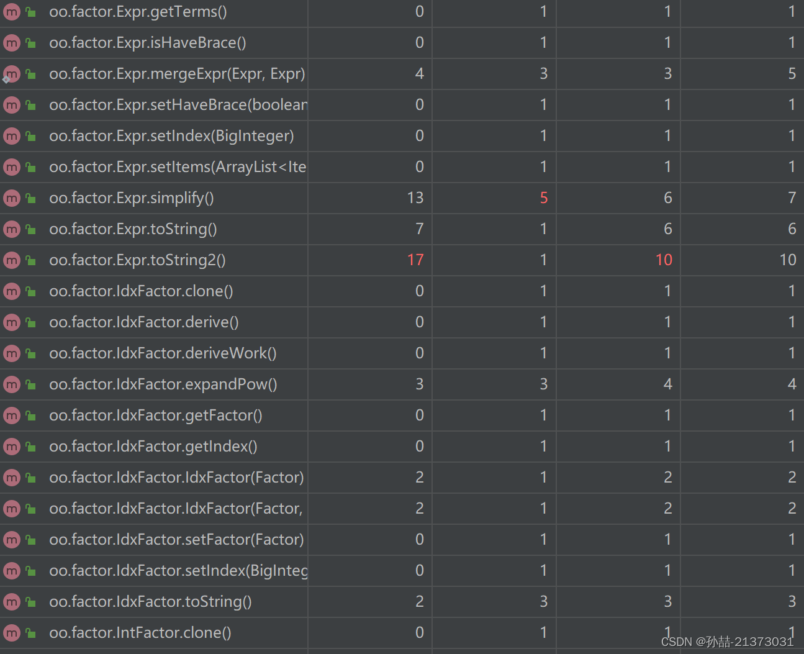Select row oo.factor.IdxFactor.setFactor(Factor)

402,540
